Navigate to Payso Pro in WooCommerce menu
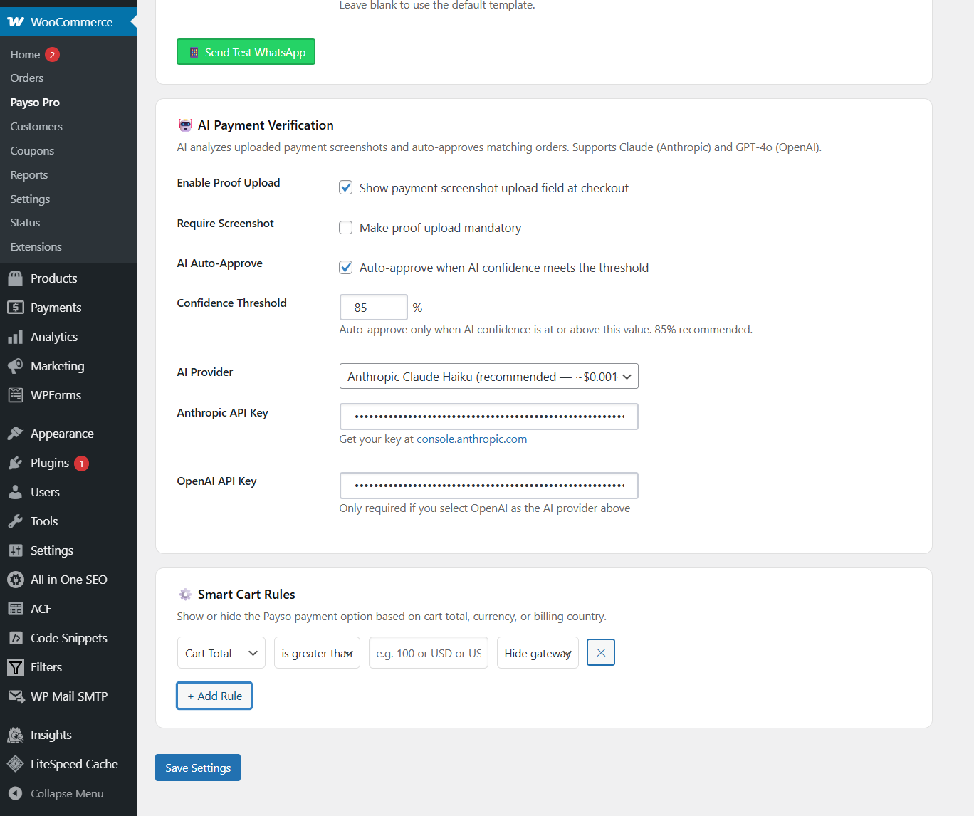The image size is (974, 816). [34, 102]
